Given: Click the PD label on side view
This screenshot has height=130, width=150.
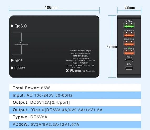Looking at the screenshot, I should coord(129,64).
